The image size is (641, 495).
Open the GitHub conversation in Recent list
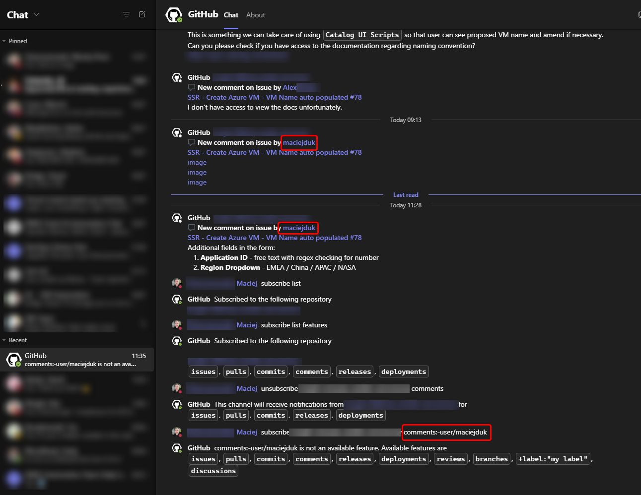(77, 360)
